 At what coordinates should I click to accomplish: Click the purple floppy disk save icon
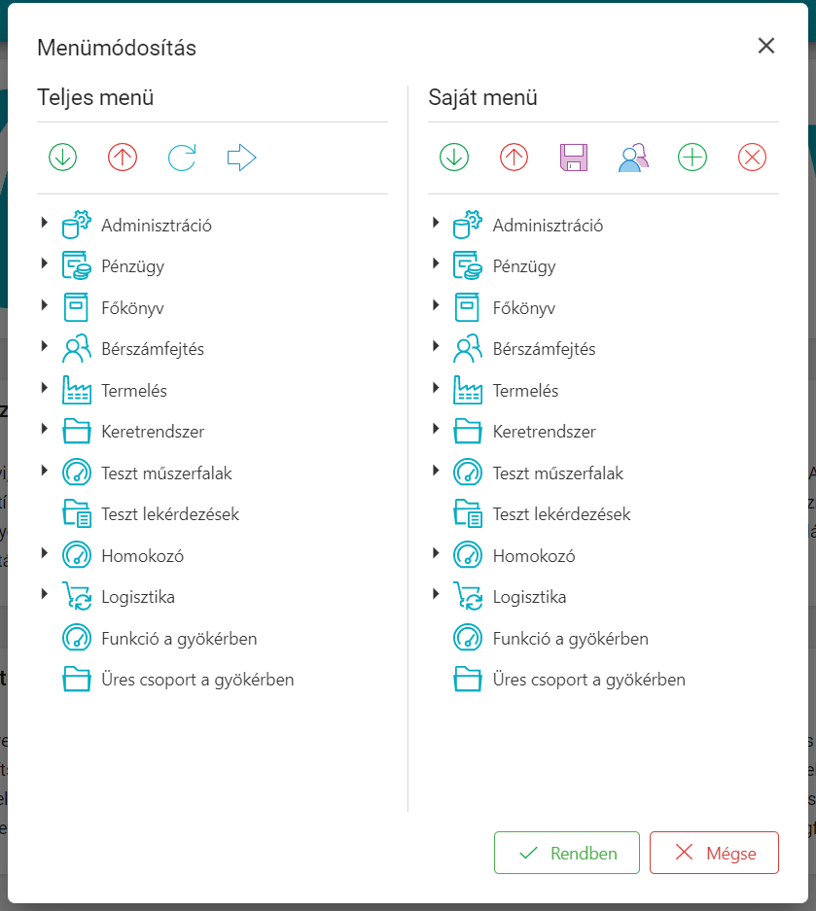coord(574,157)
